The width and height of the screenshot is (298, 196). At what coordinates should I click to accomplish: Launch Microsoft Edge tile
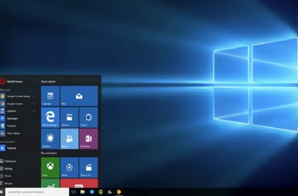[x=50, y=118]
